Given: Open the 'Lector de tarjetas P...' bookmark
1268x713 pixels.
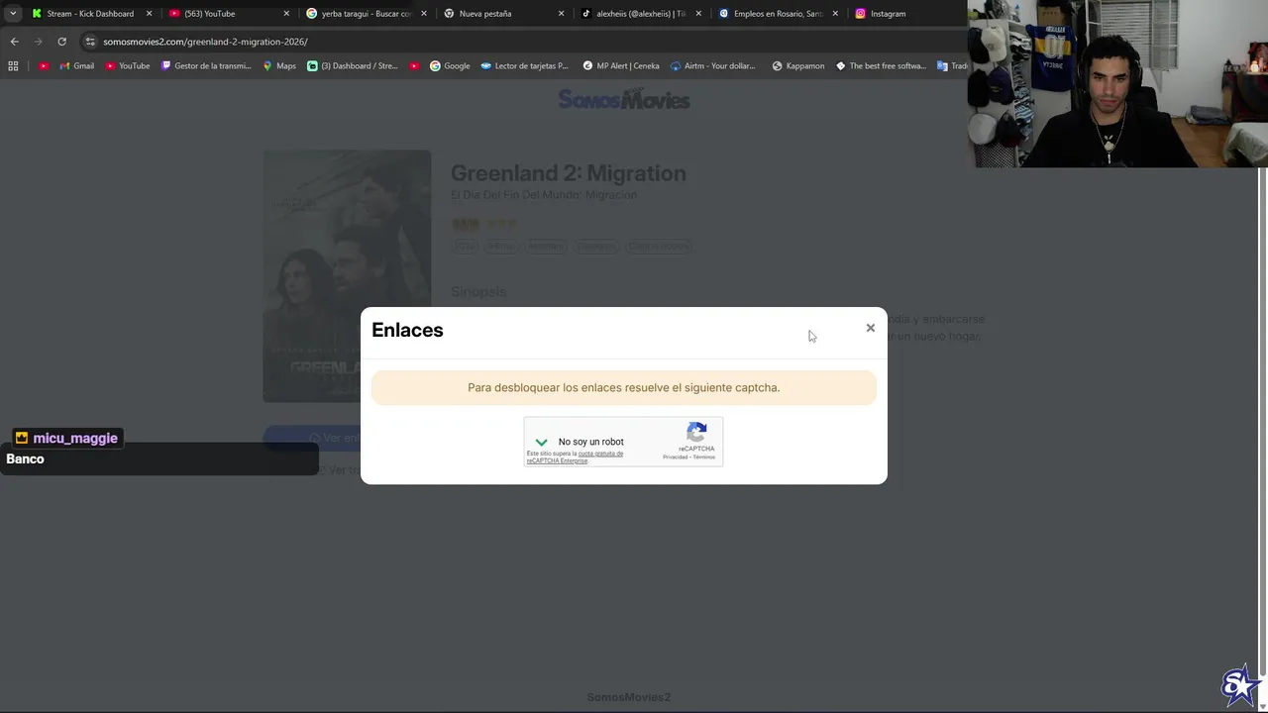Looking at the screenshot, I should click(x=524, y=66).
